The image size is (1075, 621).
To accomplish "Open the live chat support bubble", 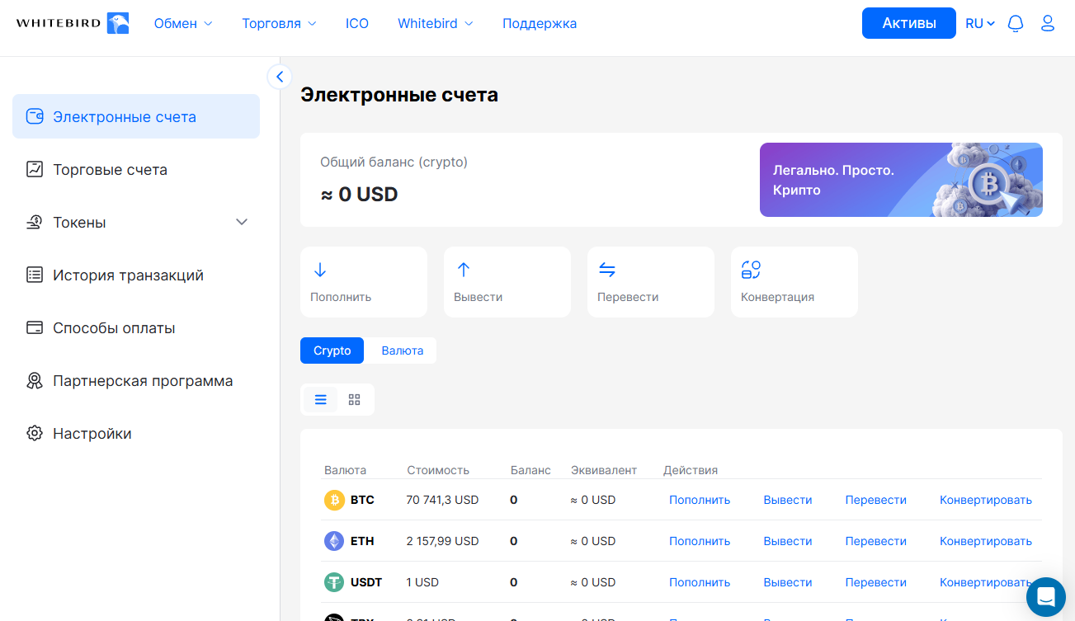I will pyautogui.click(x=1046, y=596).
